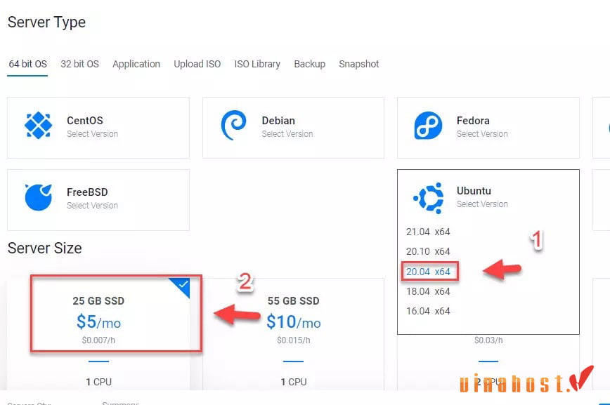Click the Server Type heading
The height and width of the screenshot is (405, 610).
pyautogui.click(x=46, y=22)
